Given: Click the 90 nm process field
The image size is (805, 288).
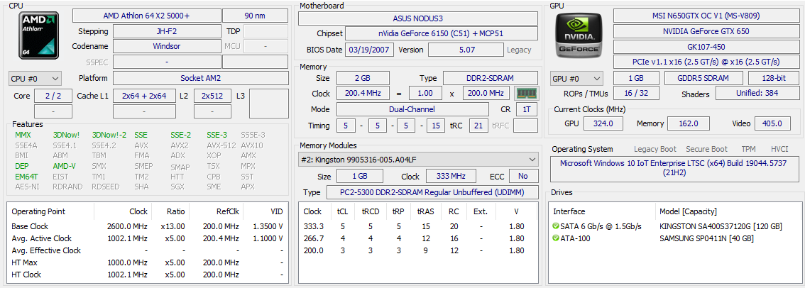Looking at the screenshot, I should click(x=255, y=16).
